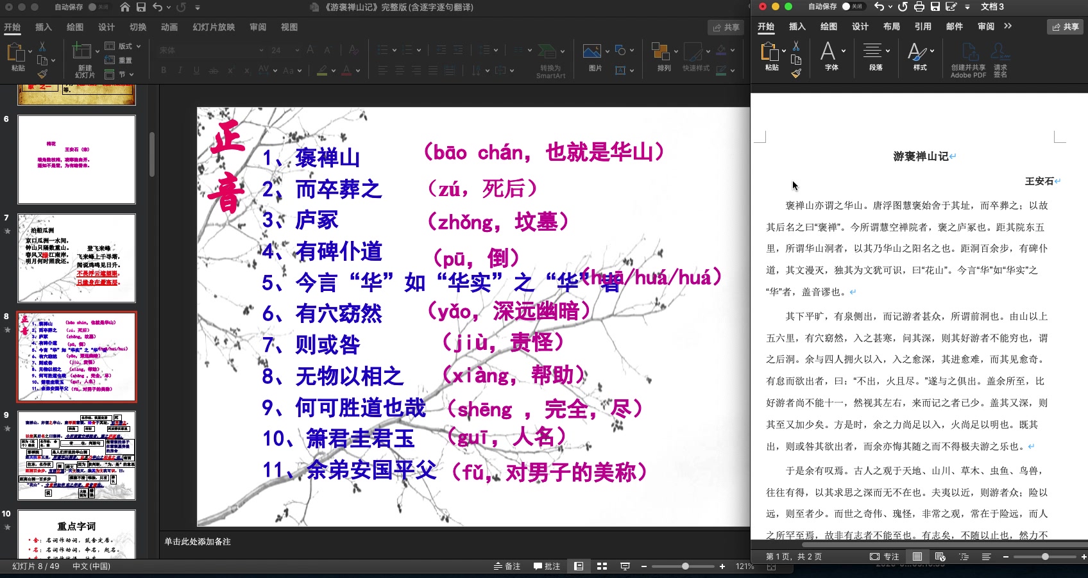Select slide 9 thumbnail

76,456
